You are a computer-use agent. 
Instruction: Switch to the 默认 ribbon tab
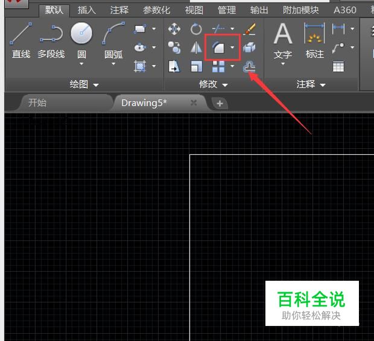tap(54, 10)
